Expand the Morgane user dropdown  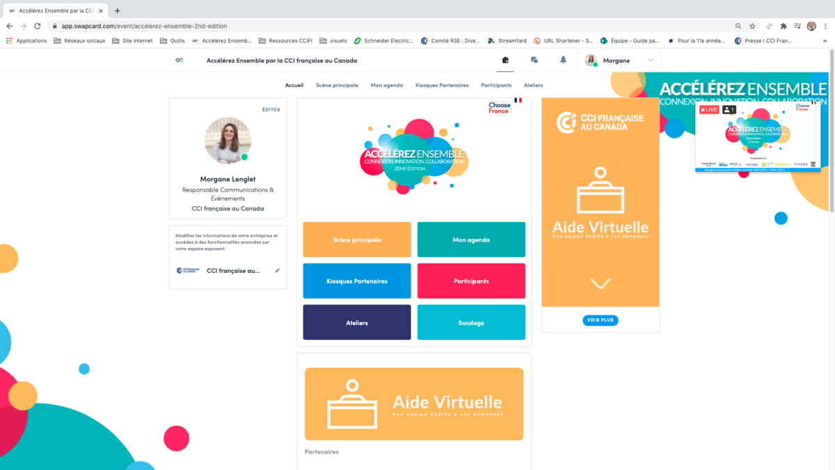651,61
